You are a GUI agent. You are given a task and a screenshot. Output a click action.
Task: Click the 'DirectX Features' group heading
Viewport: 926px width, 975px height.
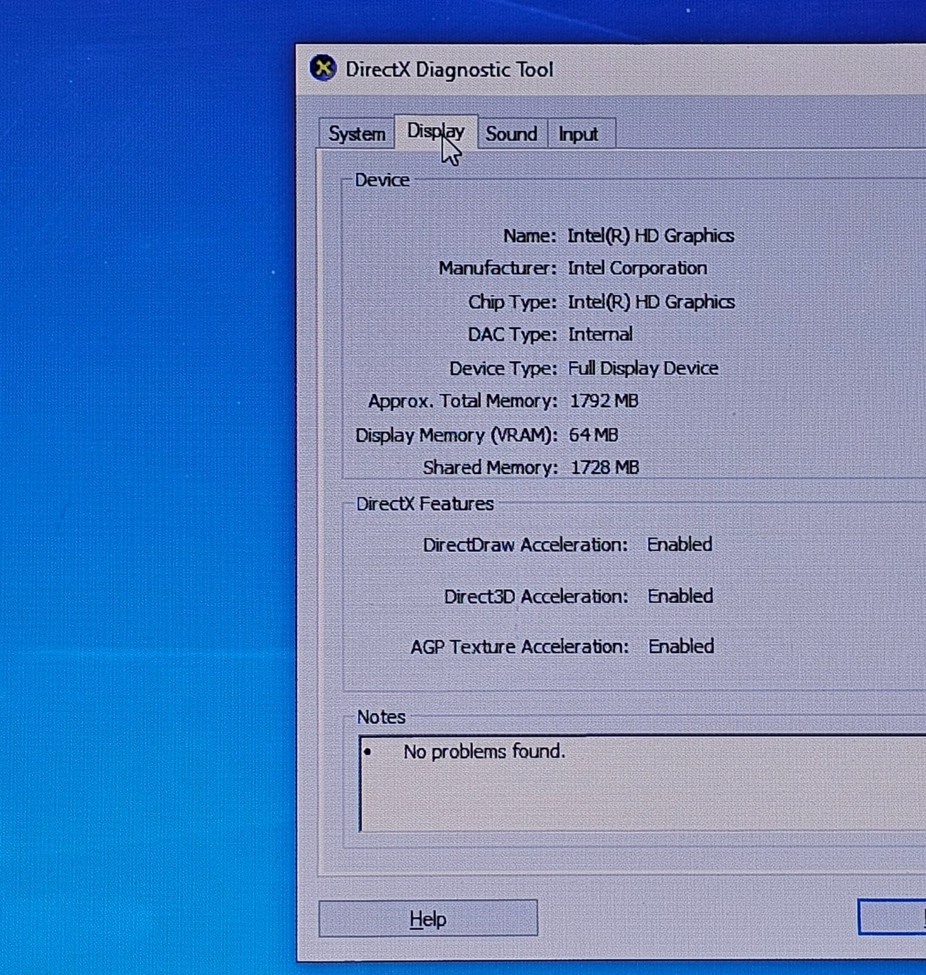425,504
